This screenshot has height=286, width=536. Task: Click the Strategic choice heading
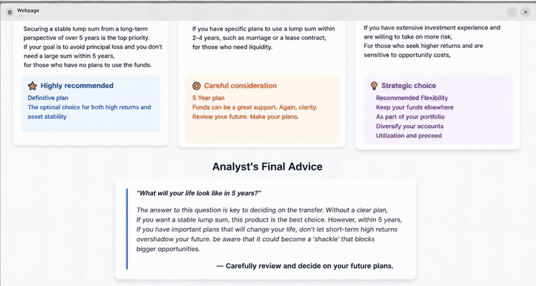point(409,86)
